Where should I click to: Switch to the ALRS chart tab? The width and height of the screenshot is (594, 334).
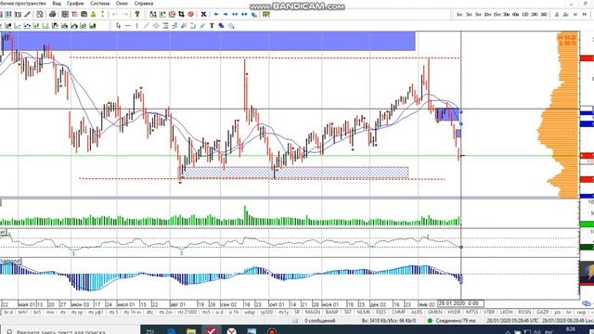point(417,312)
